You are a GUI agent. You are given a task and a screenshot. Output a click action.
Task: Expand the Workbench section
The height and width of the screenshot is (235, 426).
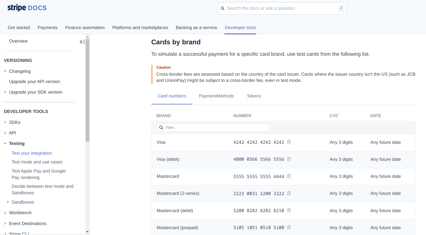pyautogui.click(x=5, y=213)
